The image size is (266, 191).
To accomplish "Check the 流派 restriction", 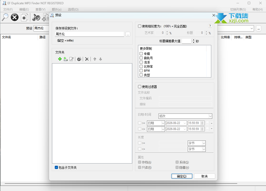I will [x=141, y=62].
